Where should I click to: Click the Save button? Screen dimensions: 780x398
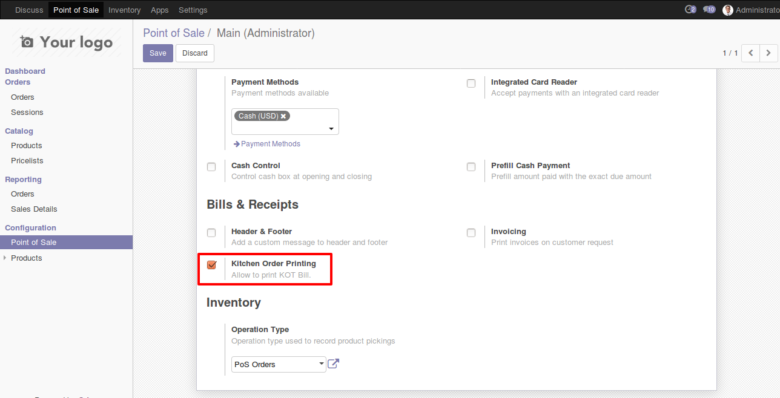tap(157, 53)
